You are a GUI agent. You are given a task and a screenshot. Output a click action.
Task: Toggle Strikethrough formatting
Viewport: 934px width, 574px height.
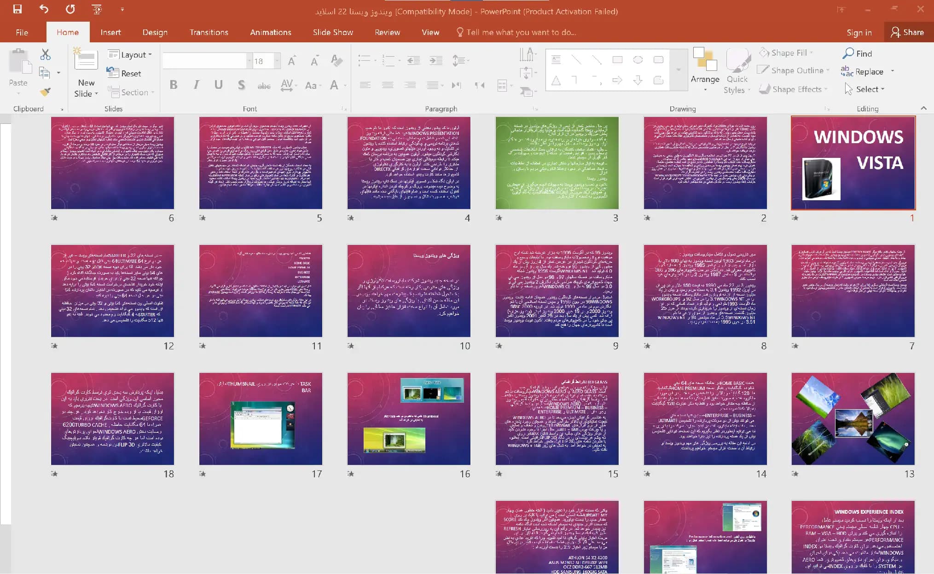pyautogui.click(x=264, y=86)
